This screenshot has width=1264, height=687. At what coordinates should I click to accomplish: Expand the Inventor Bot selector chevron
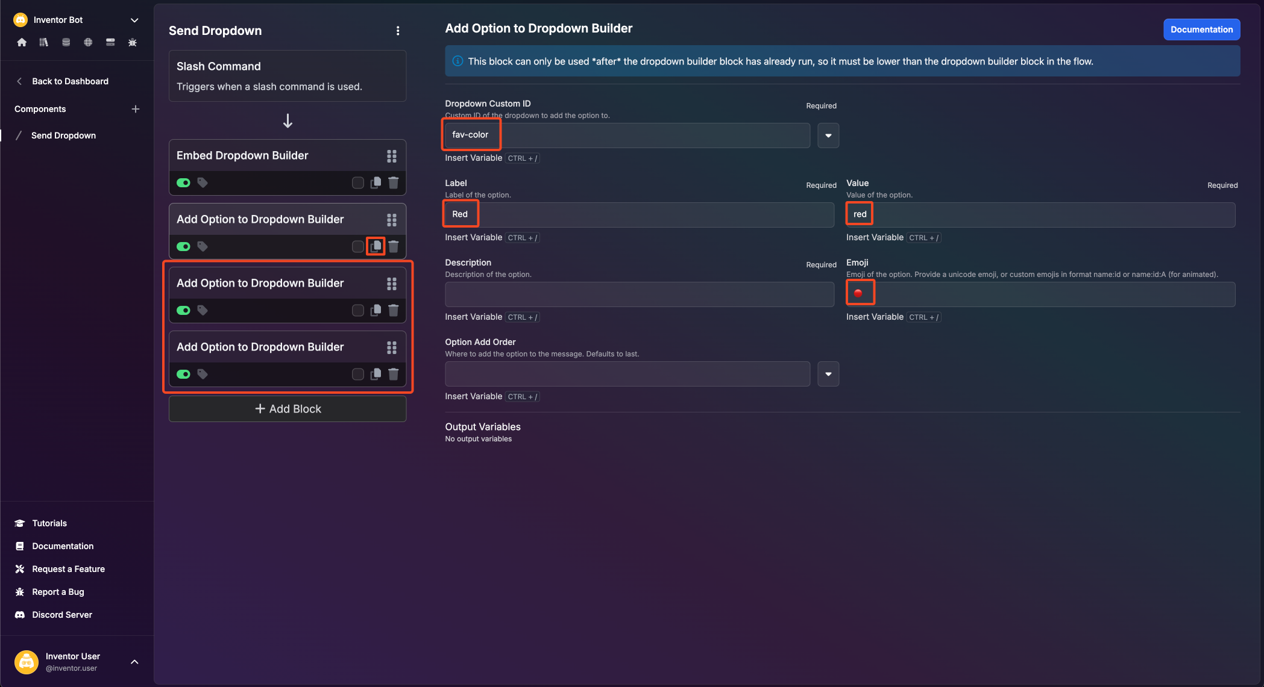[x=134, y=20]
